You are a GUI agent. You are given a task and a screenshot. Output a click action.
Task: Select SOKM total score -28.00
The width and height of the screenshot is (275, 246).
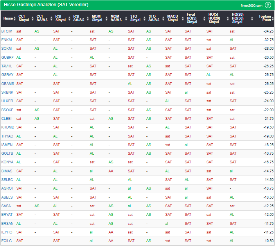pyautogui.click(x=268, y=49)
